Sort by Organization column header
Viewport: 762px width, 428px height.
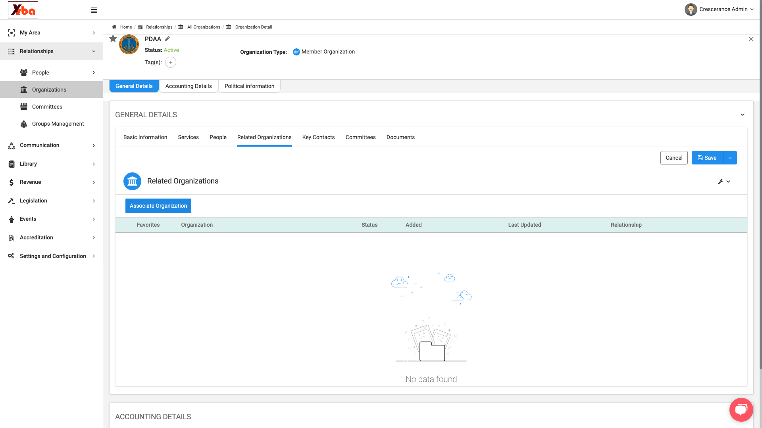197,225
